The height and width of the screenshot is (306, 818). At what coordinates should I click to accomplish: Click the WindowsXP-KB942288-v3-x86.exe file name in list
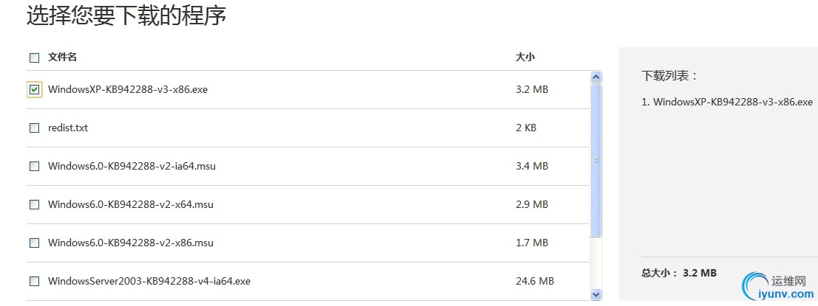click(x=128, y=89)
